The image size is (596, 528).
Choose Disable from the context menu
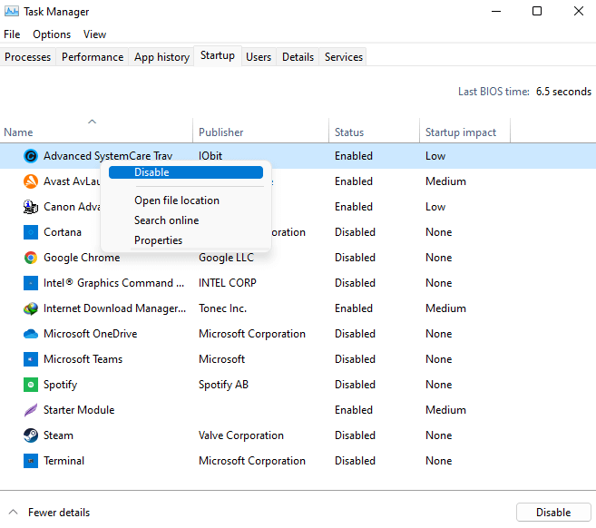(x=151, y=172)
